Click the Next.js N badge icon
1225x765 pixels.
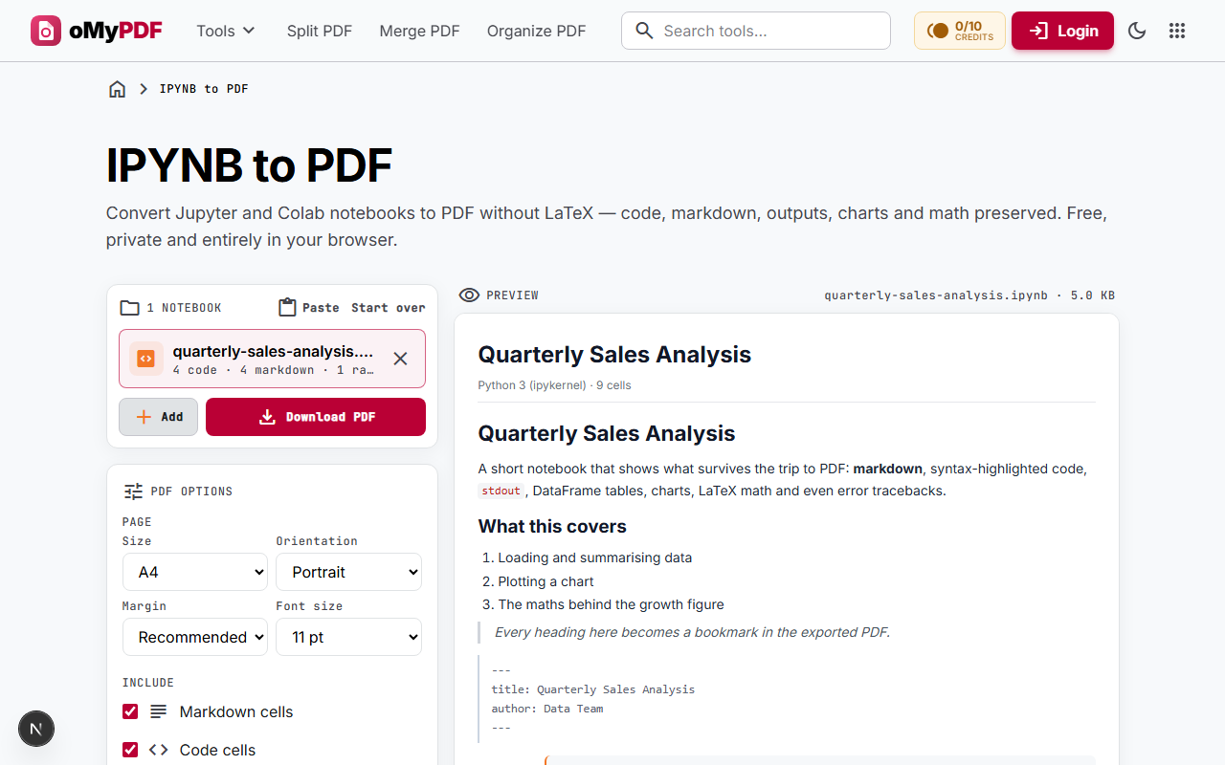click(36, 730)
